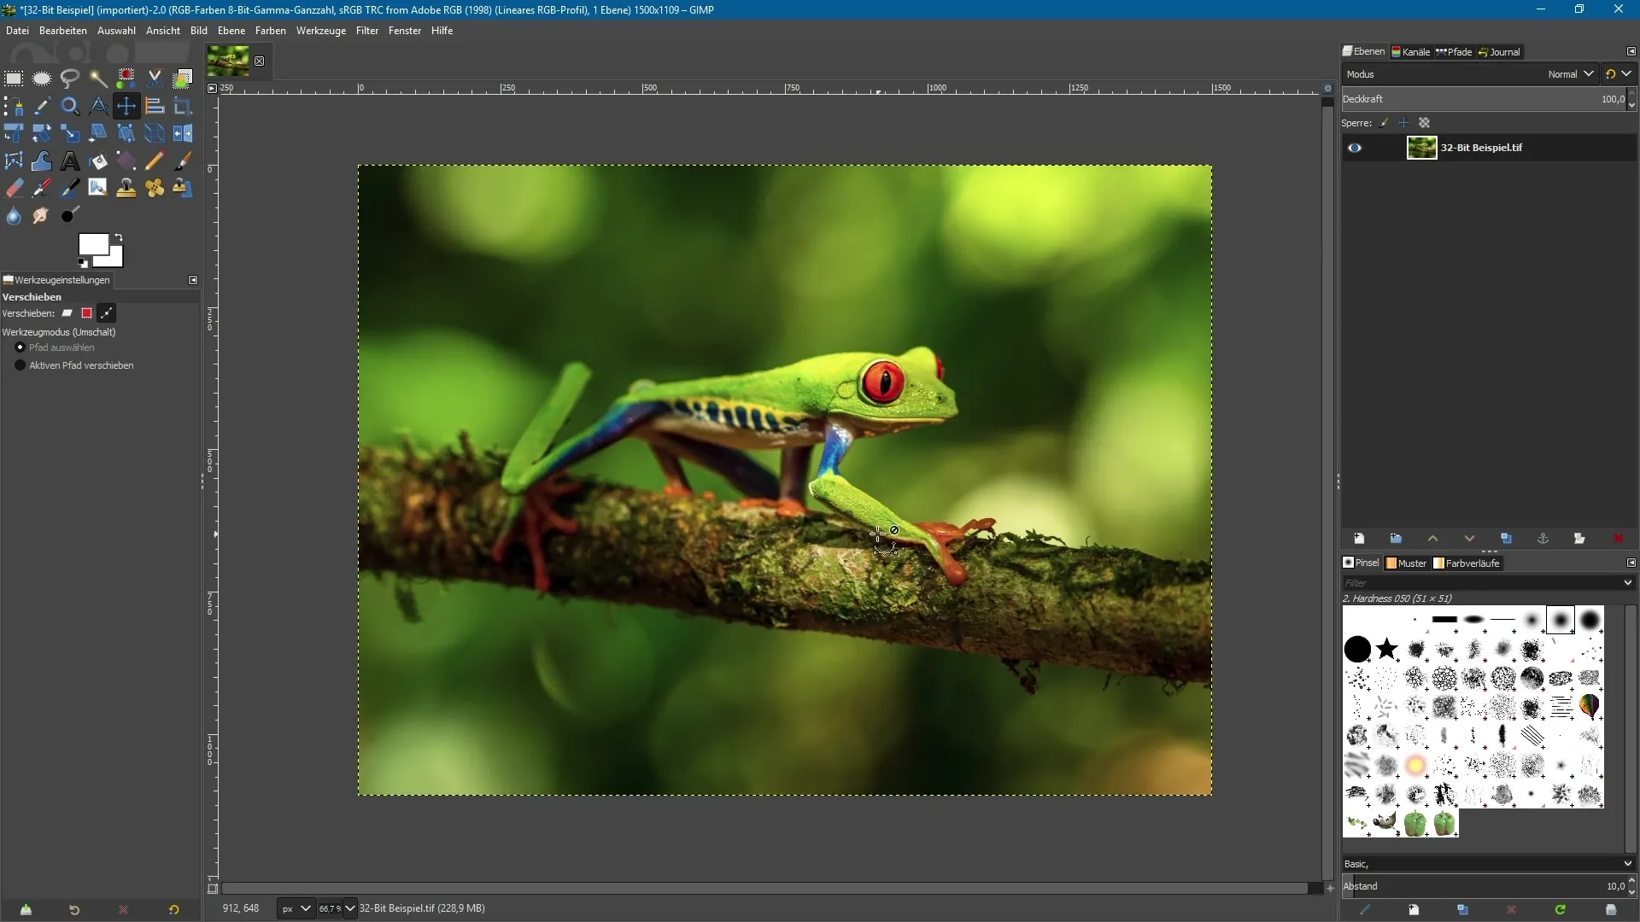
Task: Select the Rectangle Select tool
Action: pos(14,79)
